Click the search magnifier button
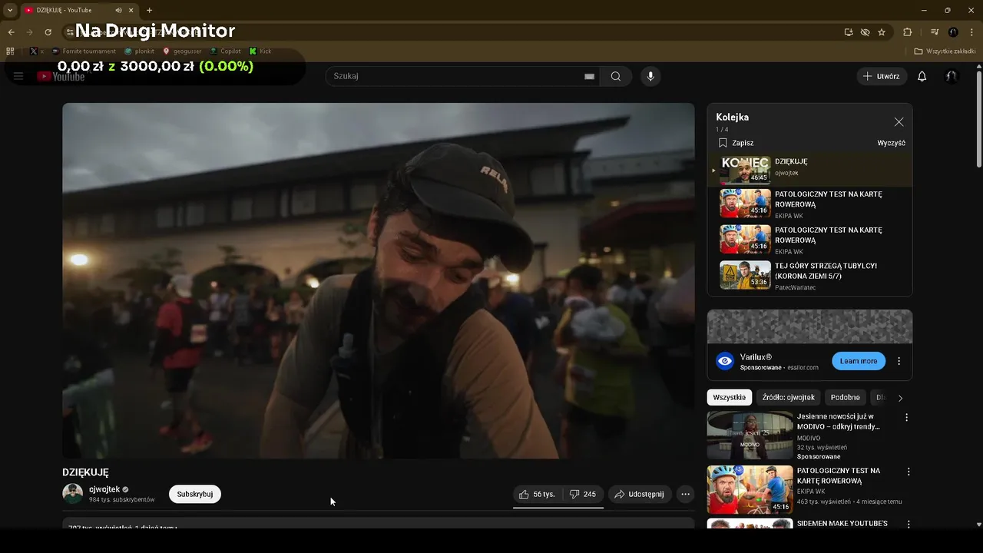 coord(616,76)
